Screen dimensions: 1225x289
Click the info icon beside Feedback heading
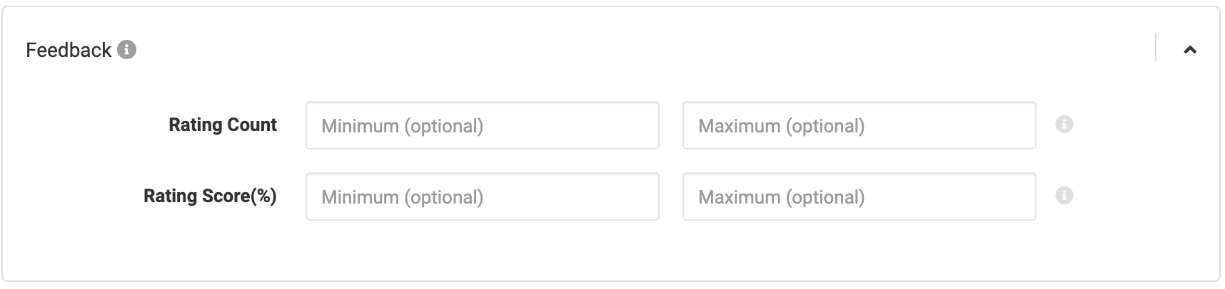click(x=126, y=50)
